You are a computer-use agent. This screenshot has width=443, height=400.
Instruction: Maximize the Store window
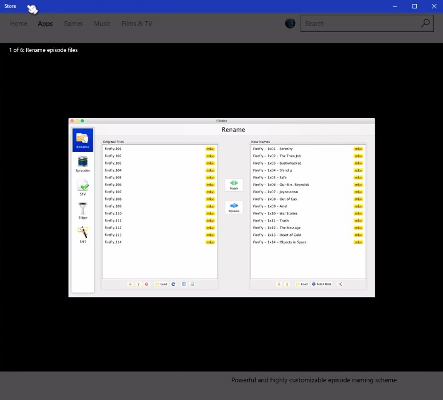click(415, 6)
